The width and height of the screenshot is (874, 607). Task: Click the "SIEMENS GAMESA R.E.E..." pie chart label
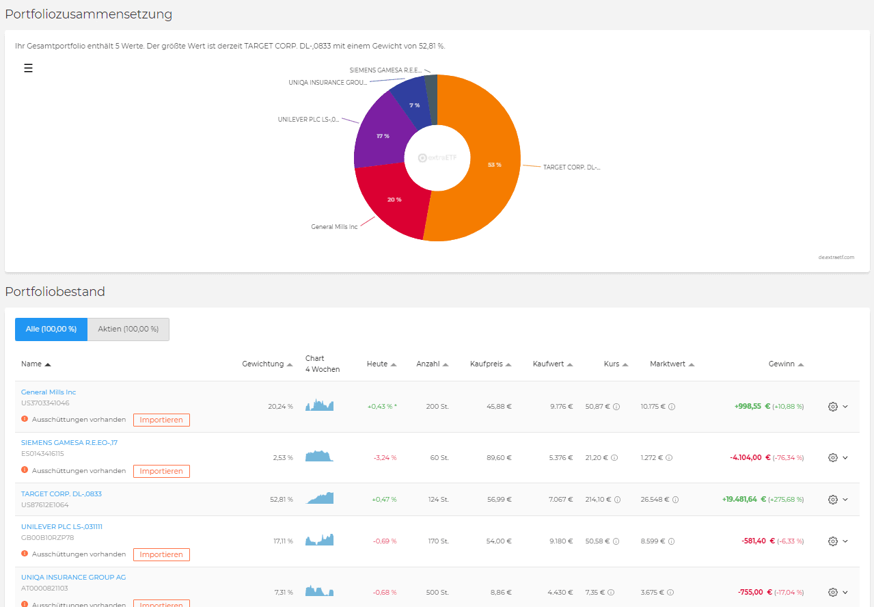pos(385,70)
